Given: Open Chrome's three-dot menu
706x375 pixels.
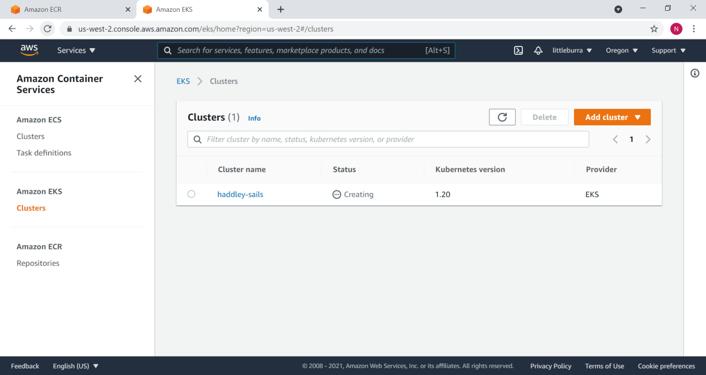Looking at the screenshot, I should 694,29.
